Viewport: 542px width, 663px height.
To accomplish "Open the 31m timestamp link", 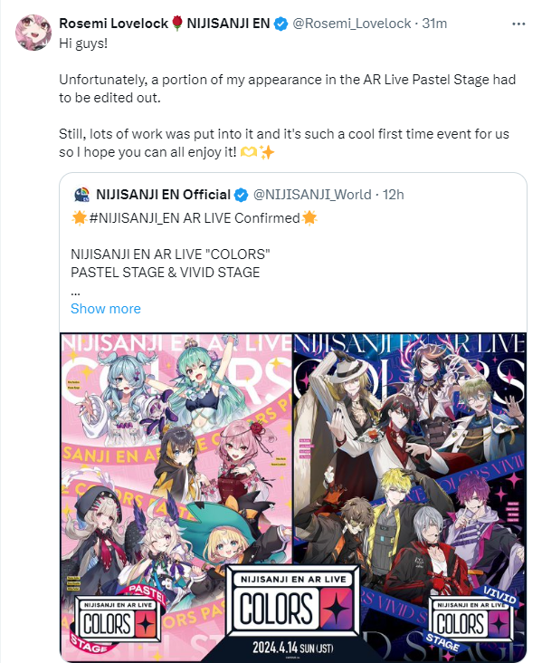I will pos(434,24).
